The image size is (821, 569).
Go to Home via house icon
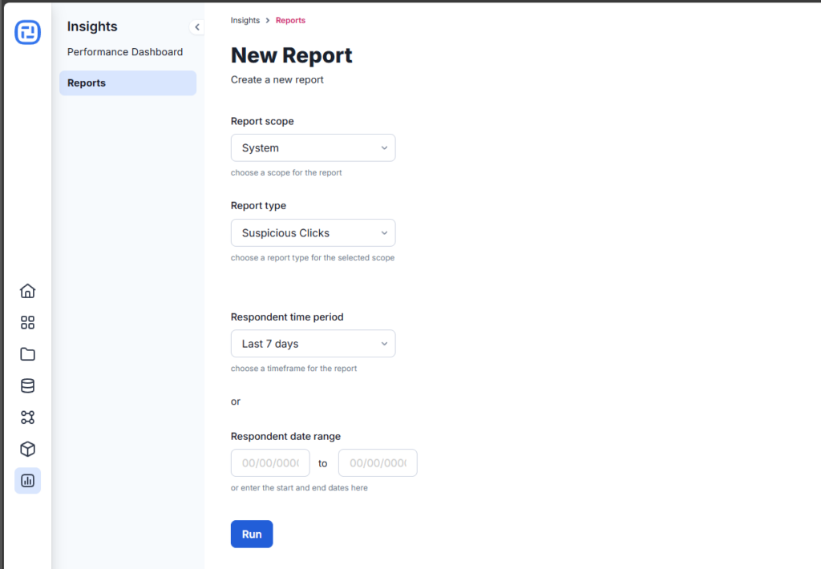[x=27, y=291]
